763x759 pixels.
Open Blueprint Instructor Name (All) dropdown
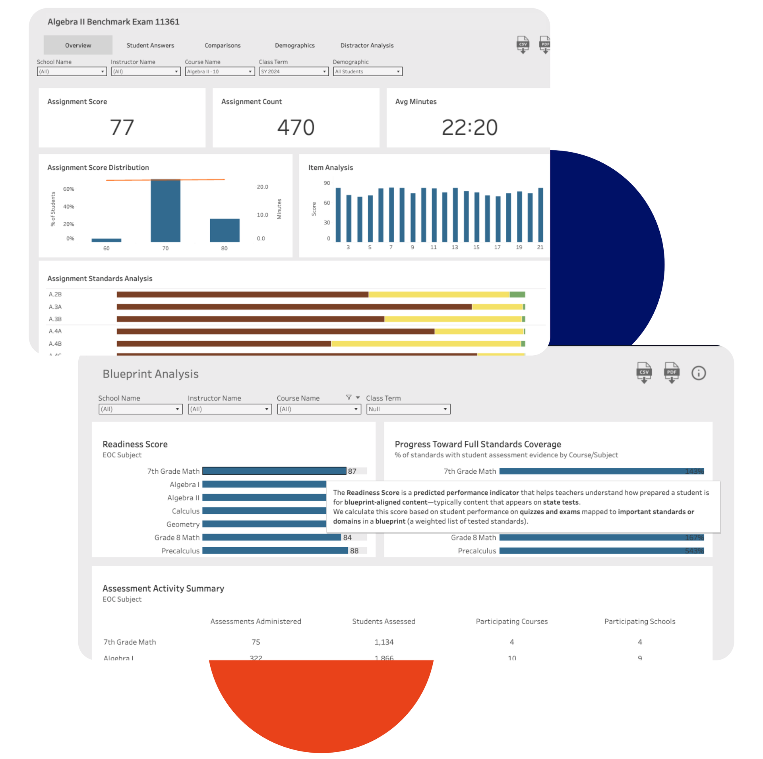click(x=229, y=409)
